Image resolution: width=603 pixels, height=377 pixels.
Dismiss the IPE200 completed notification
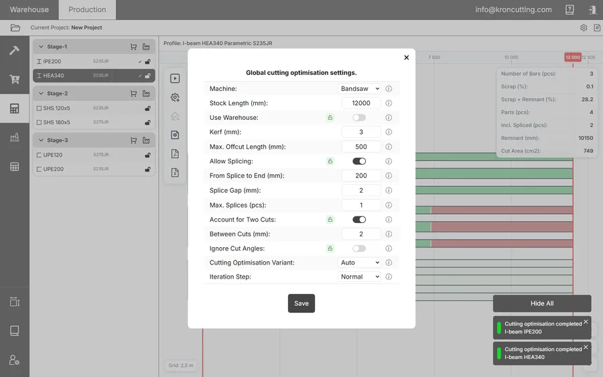point(586,321)
